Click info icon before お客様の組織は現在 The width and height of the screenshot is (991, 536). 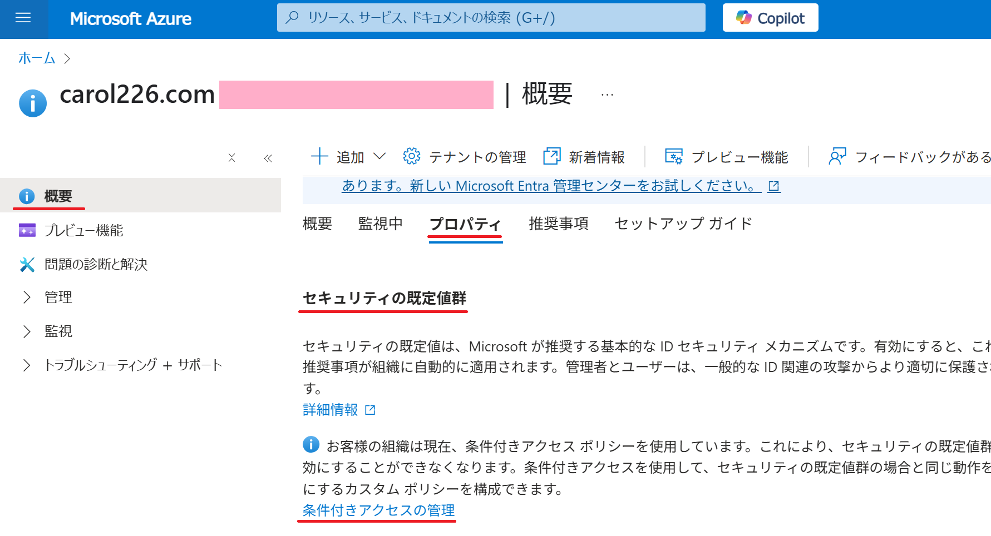(x=311, y=444)
